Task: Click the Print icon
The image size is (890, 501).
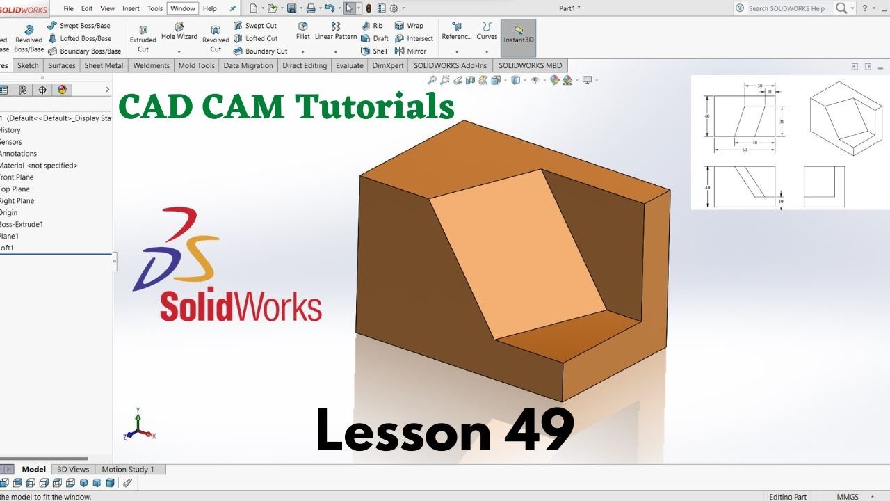Action: click(x=311, y=8)
